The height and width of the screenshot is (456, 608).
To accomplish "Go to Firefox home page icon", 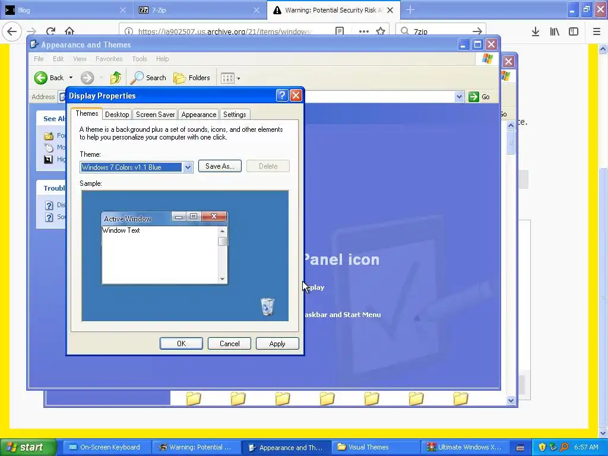I will 69,31.
